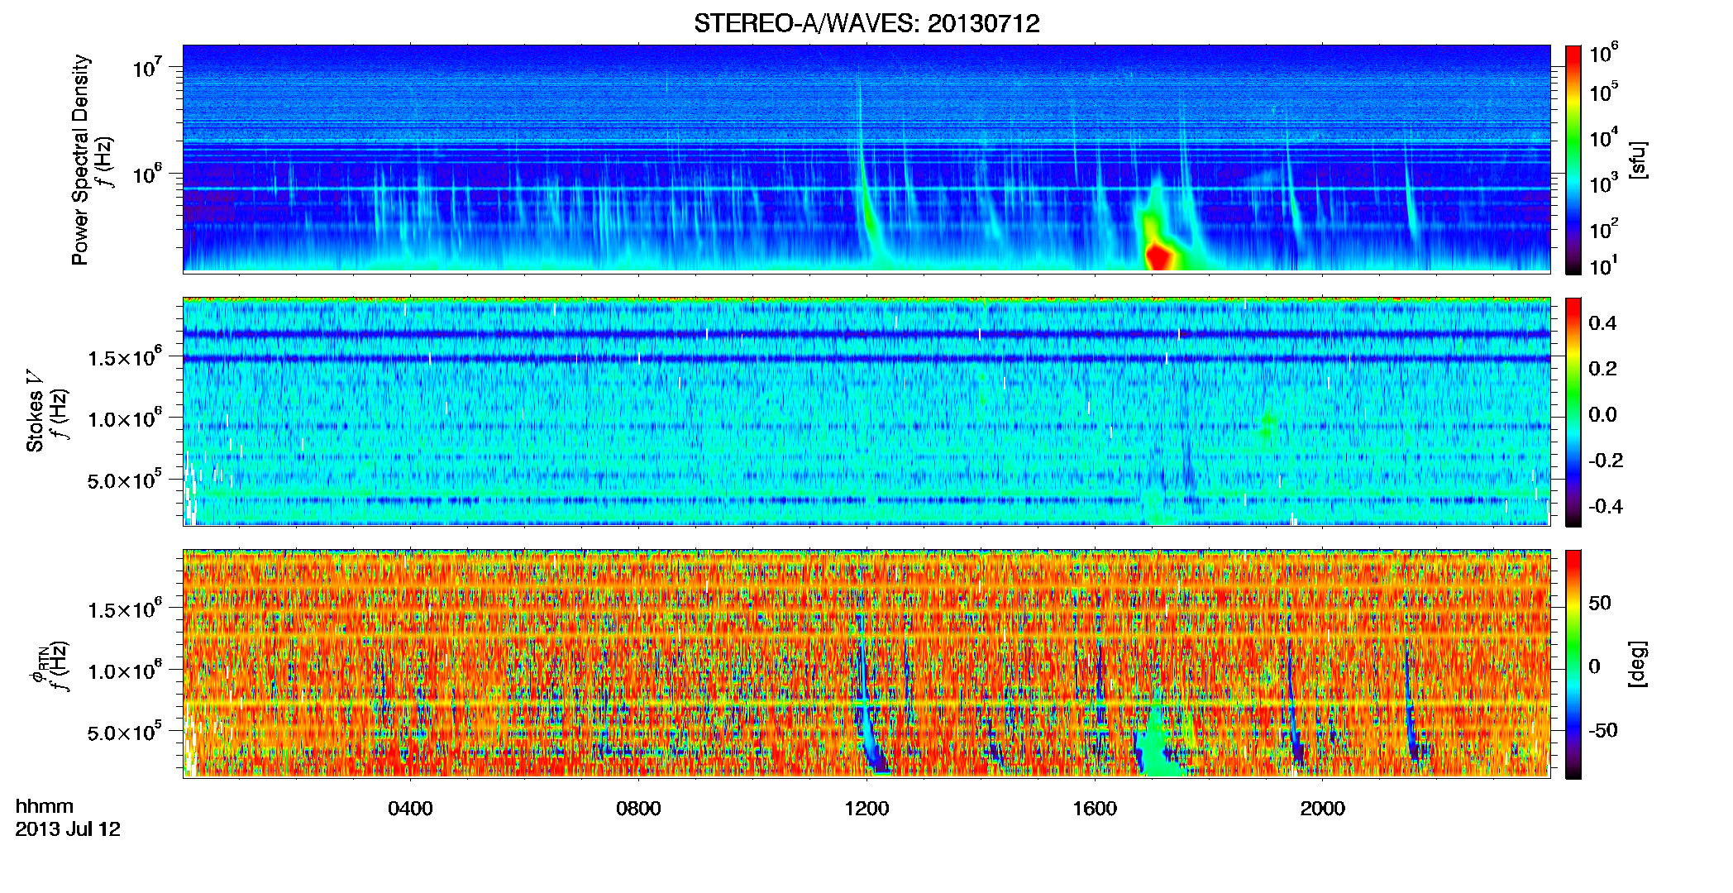Click the title STEREO-A/WAVES: 20130712
The height and width of the screenshot is (893, 1733).
866,23
